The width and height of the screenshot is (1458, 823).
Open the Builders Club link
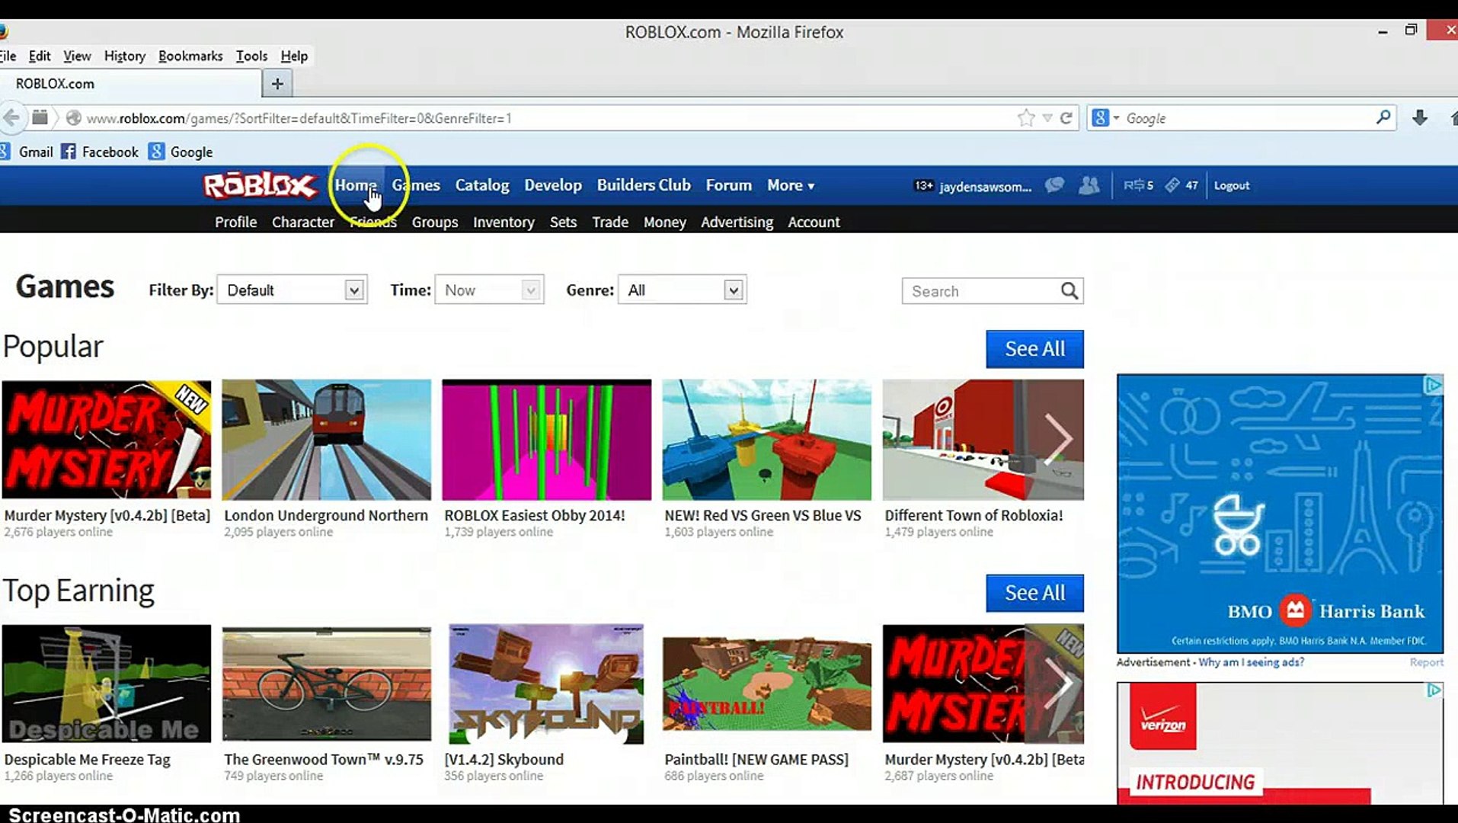click(x=644, y=185)
